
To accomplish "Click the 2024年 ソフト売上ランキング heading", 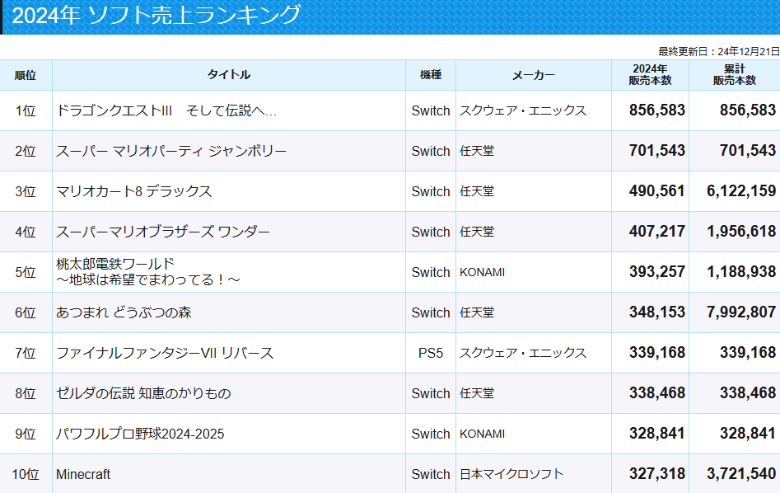I will [156, 15].
